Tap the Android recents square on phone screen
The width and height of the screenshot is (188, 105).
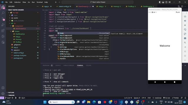click(x=174, y=82)
